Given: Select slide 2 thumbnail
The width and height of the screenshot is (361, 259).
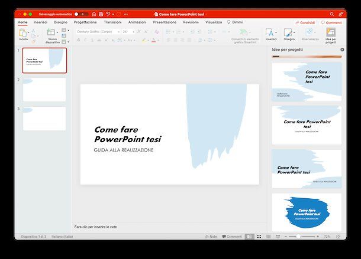Looking at the screenshot, I should tap(44, 90).
